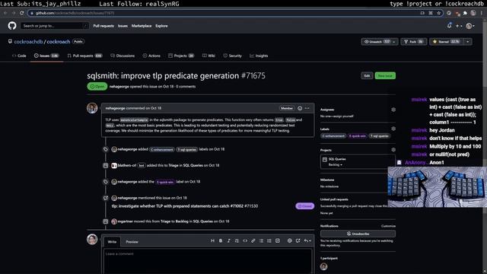
Task: Insert heading with H toolbar icon
Action: coord(212,241)
